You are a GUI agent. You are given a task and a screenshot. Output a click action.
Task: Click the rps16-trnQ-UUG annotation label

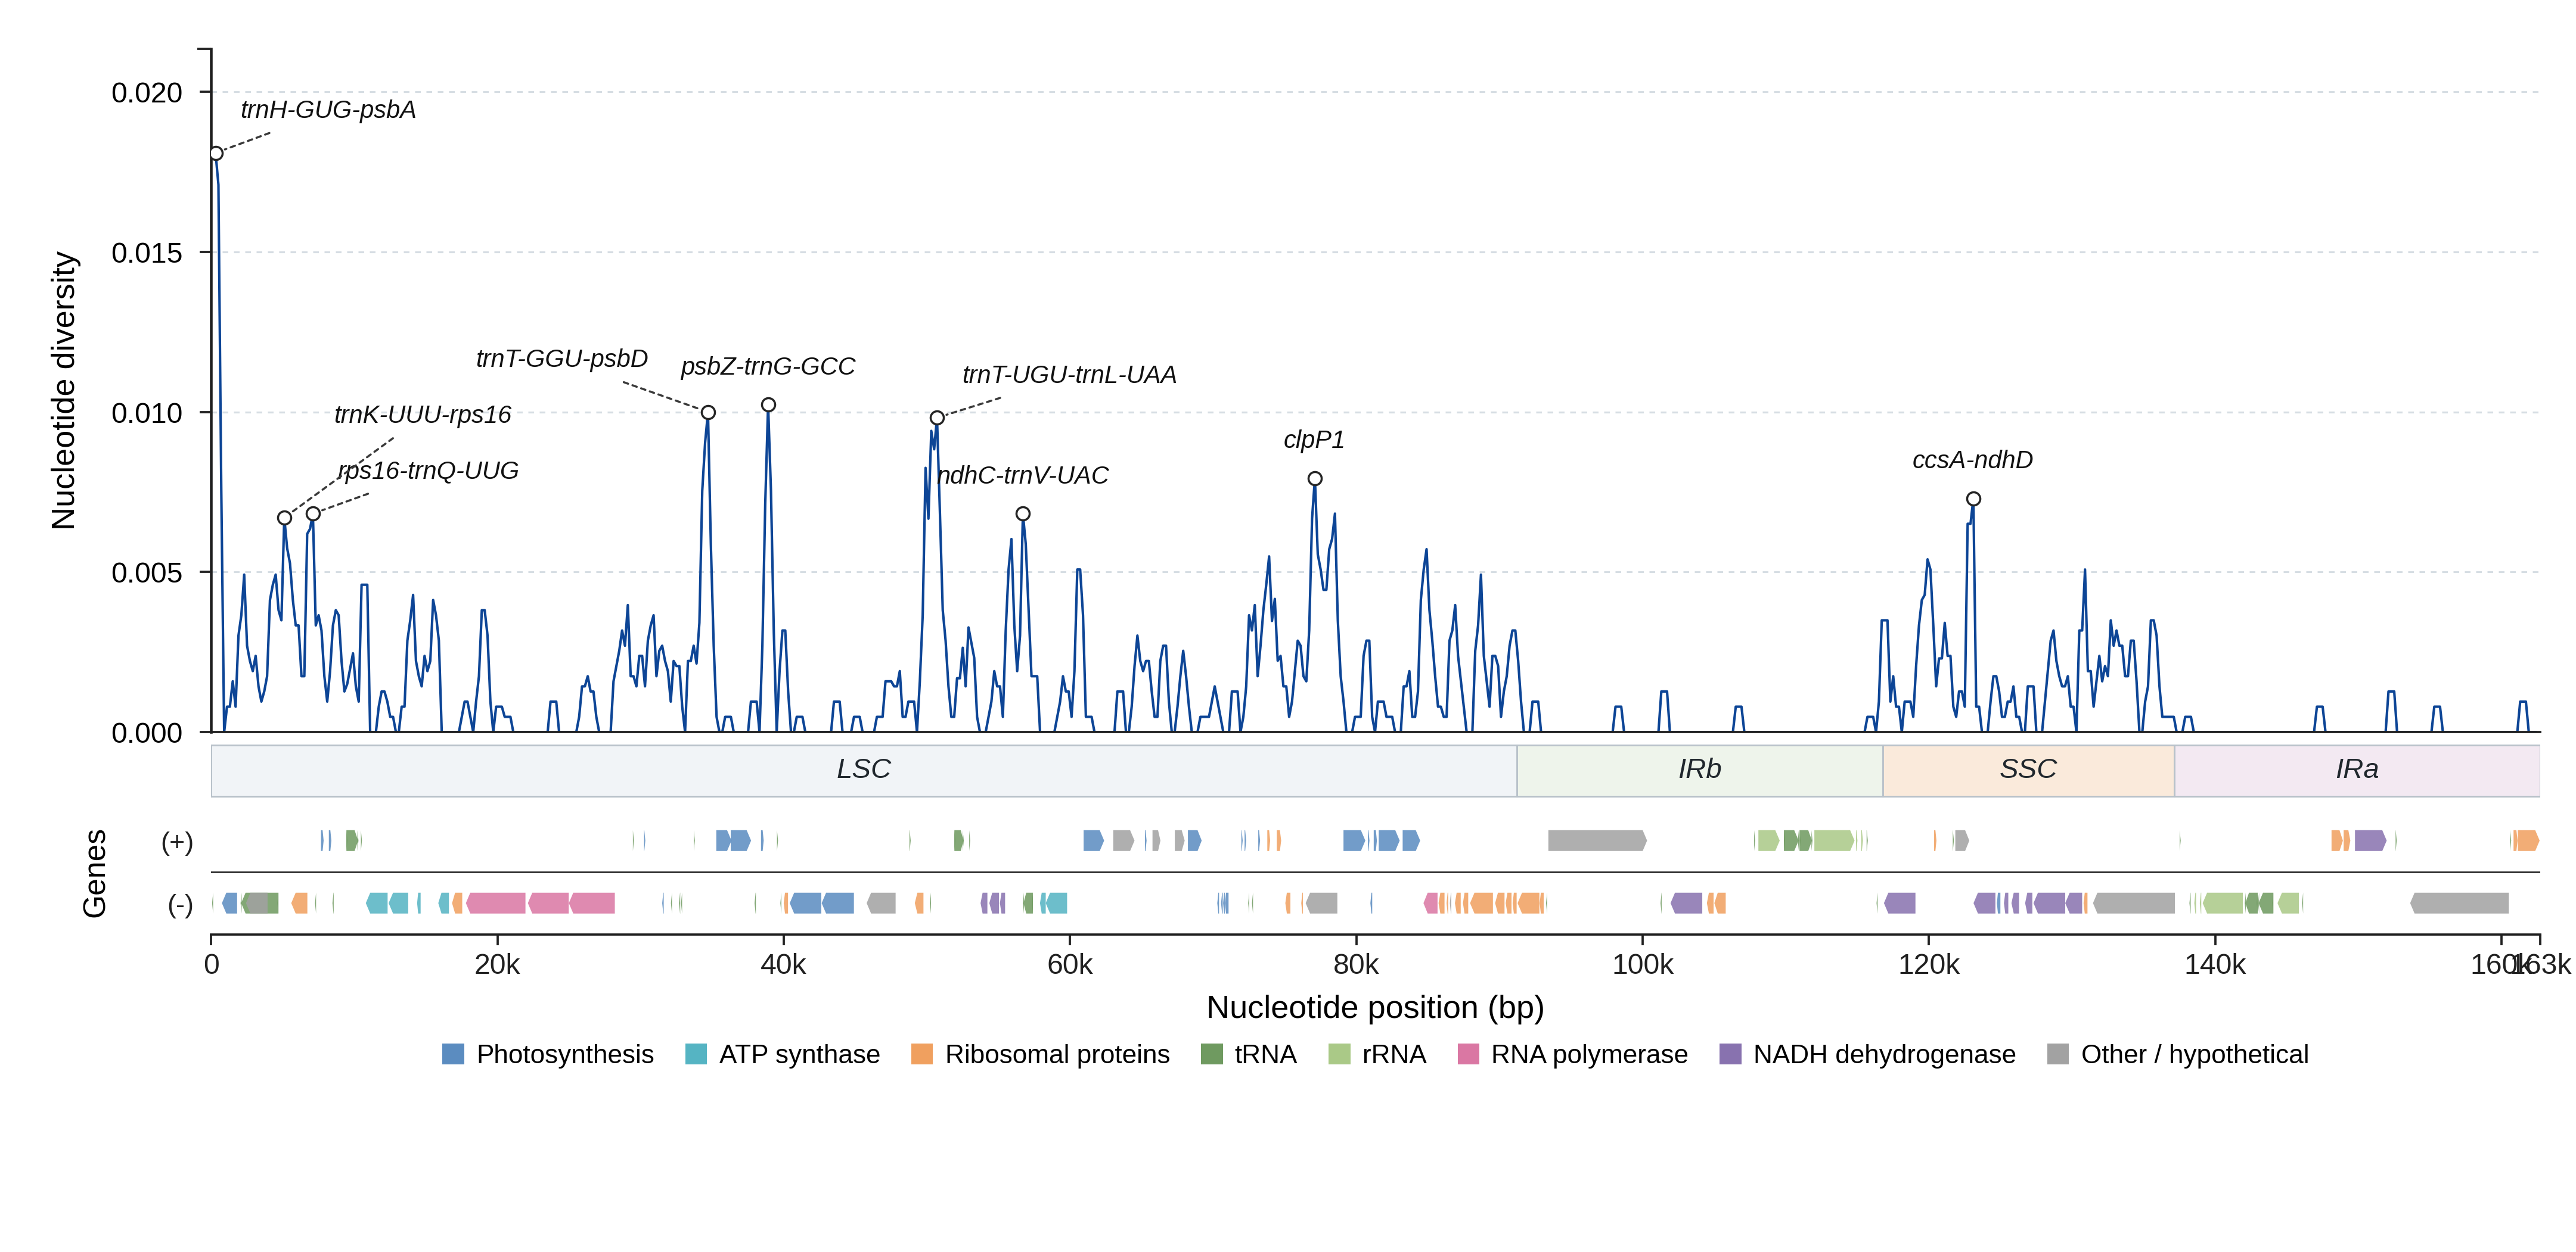tap(428, 471)
